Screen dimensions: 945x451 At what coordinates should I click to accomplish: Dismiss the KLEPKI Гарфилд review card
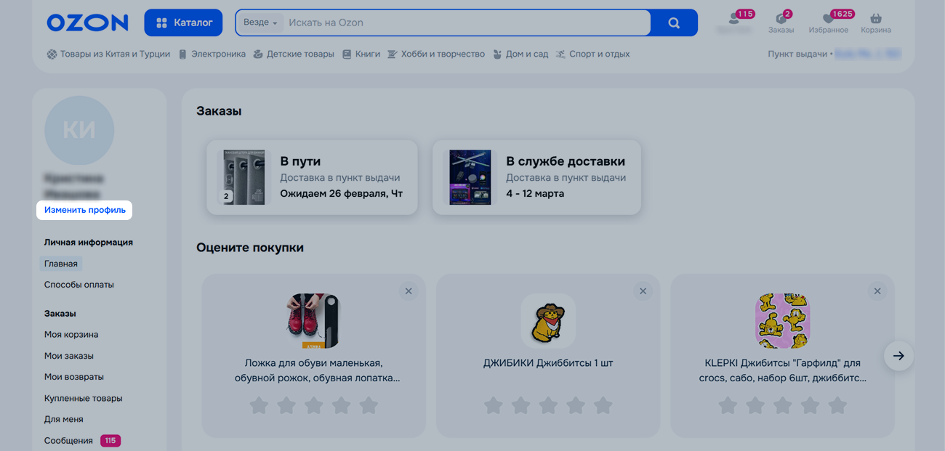click(x=877, y=291)
